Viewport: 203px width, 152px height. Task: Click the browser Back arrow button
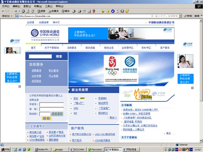3,11
